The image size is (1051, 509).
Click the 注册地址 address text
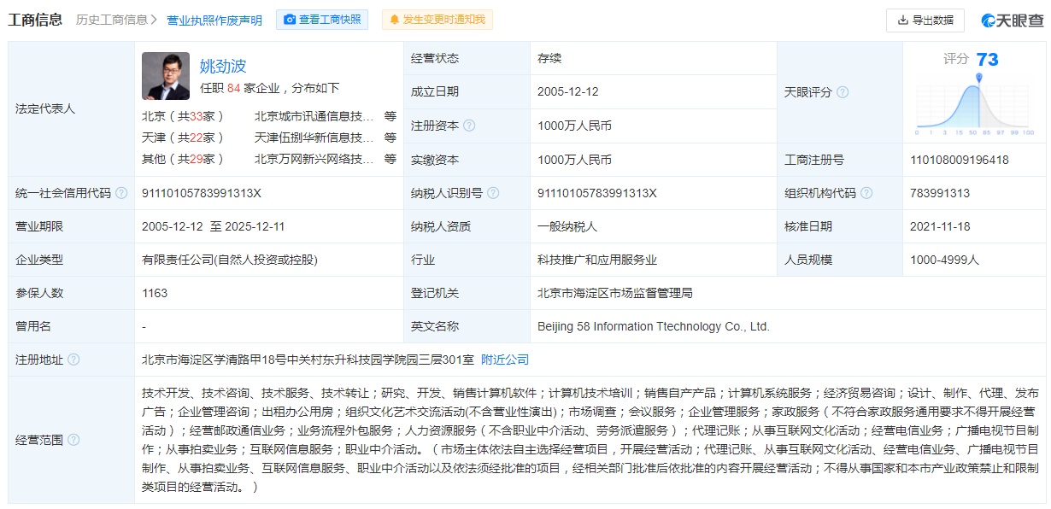click(308, 360)
